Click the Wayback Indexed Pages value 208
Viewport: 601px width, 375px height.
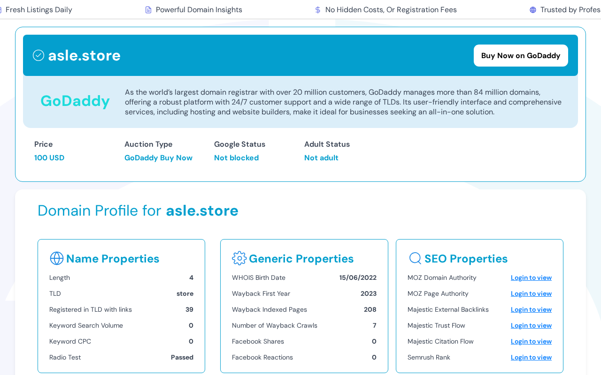coord(370,309)
